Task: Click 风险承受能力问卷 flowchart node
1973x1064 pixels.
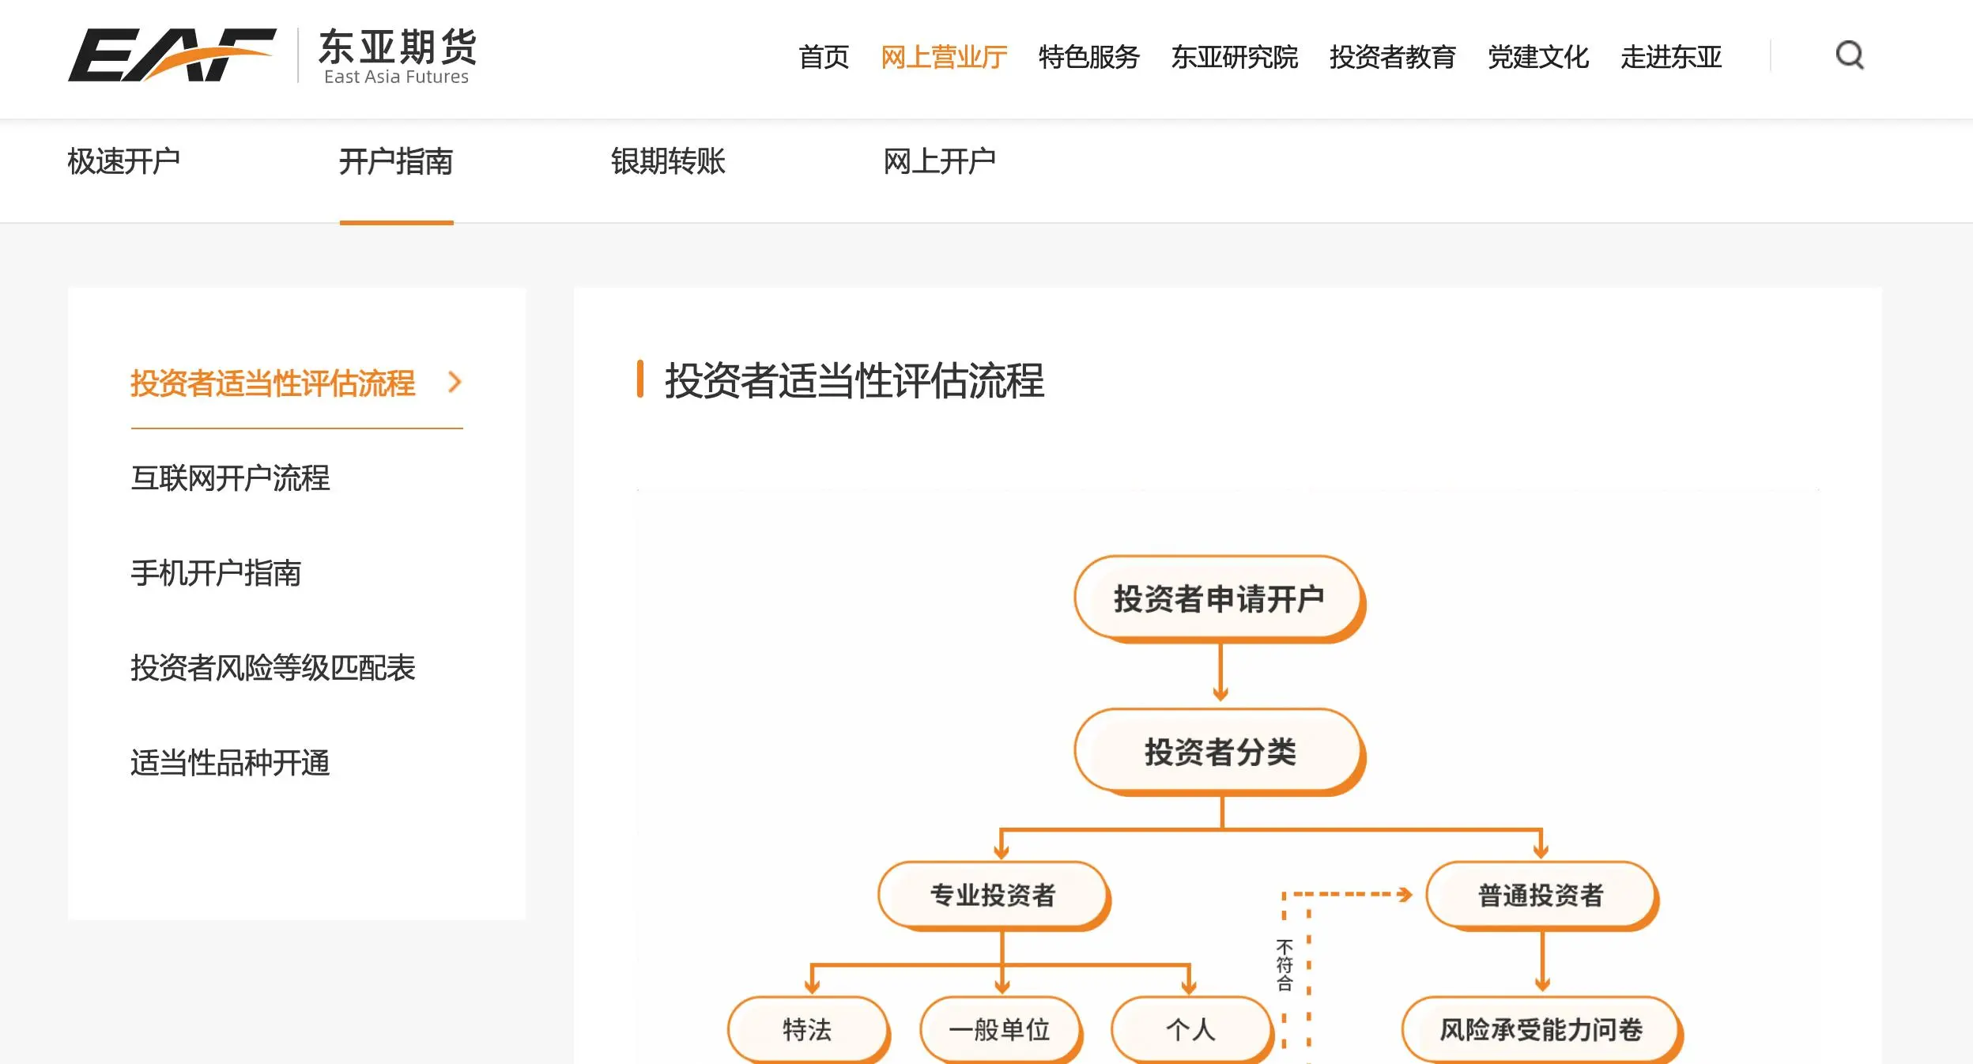Action: point(1541,1029)
